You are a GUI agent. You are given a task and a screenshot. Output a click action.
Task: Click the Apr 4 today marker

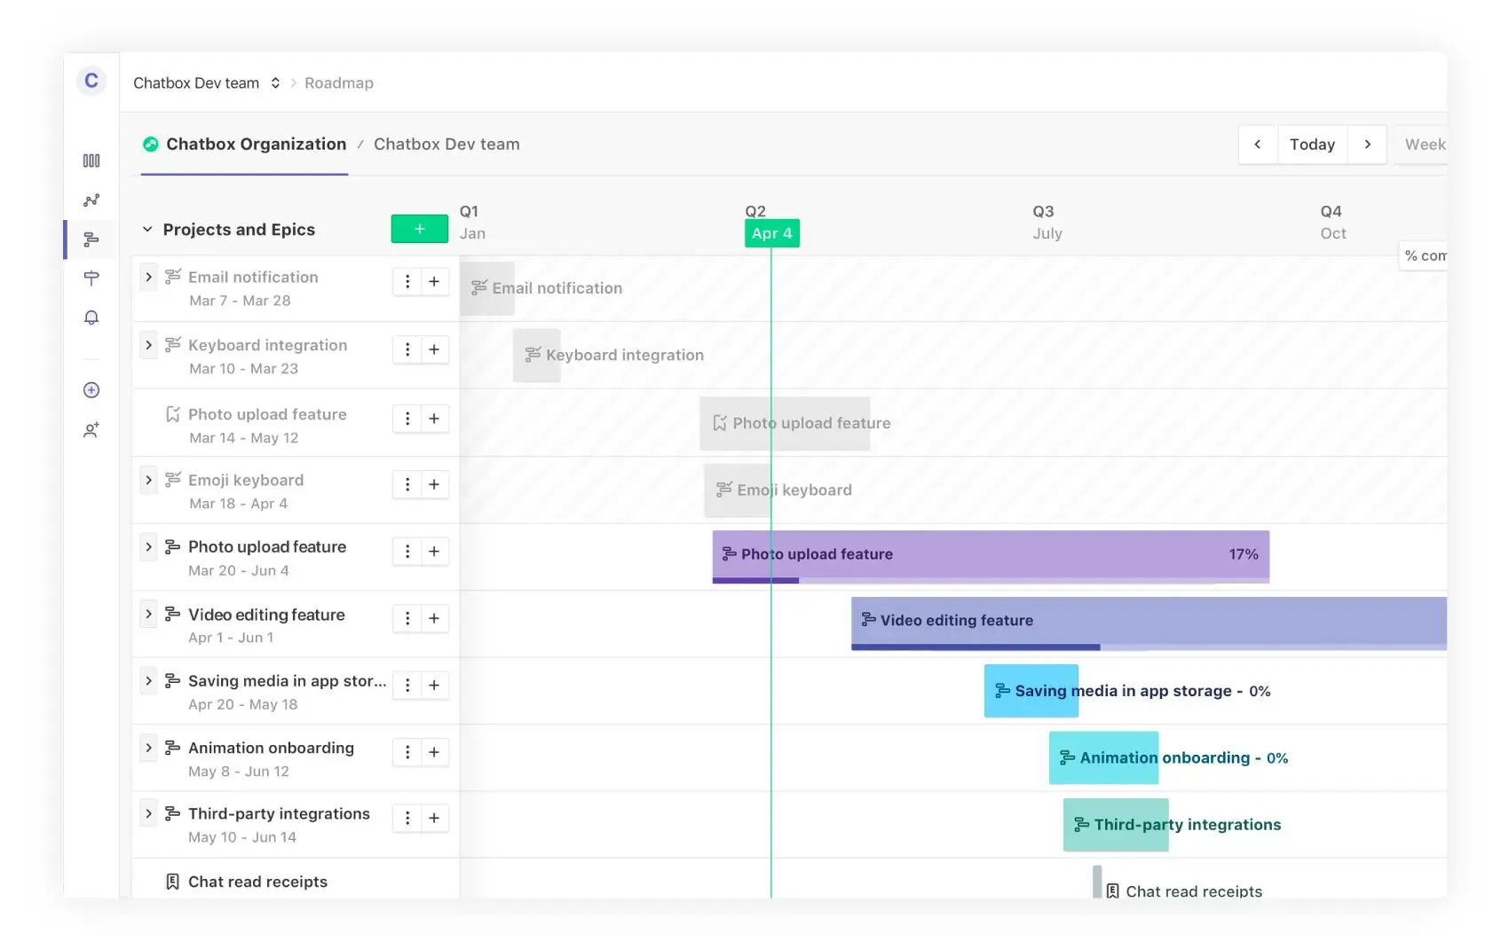[772, 233]
